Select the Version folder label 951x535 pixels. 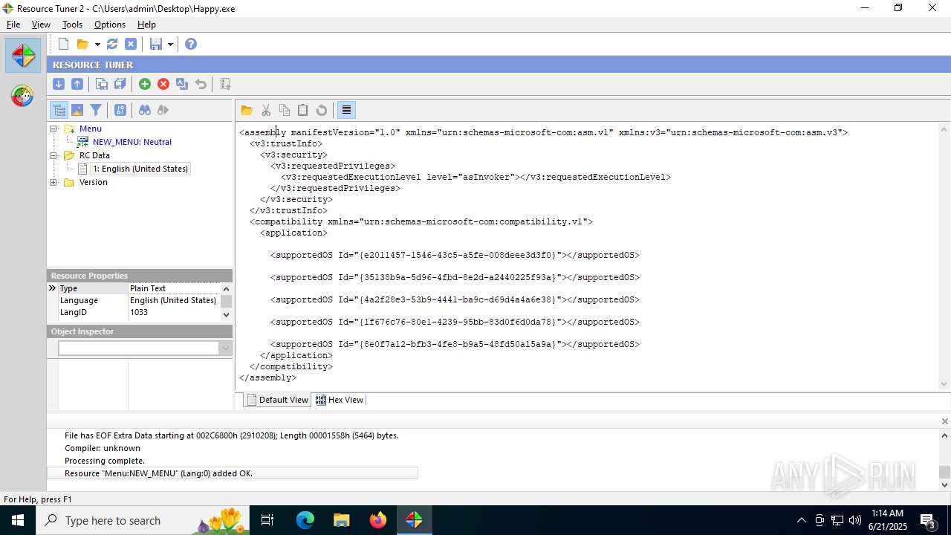[94, 182]
